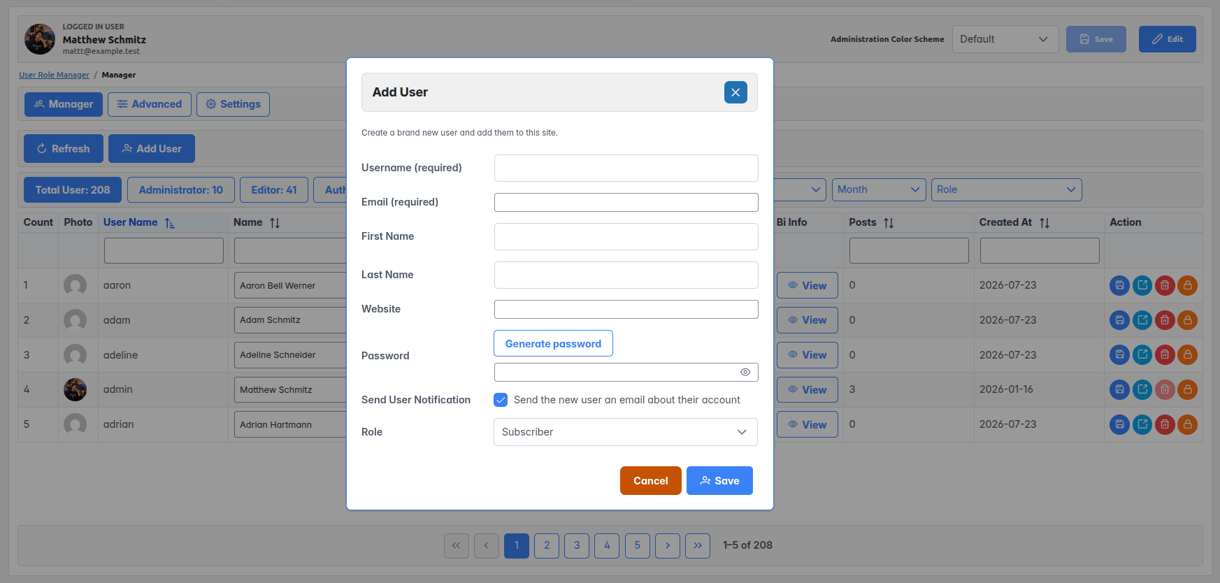
Task: Open external link icon for adeline
Action: [1142, 354]
